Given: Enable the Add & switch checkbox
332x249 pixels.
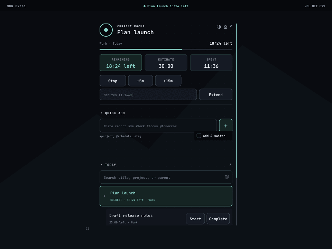Looking at the screenshot, I should (199, 136).
